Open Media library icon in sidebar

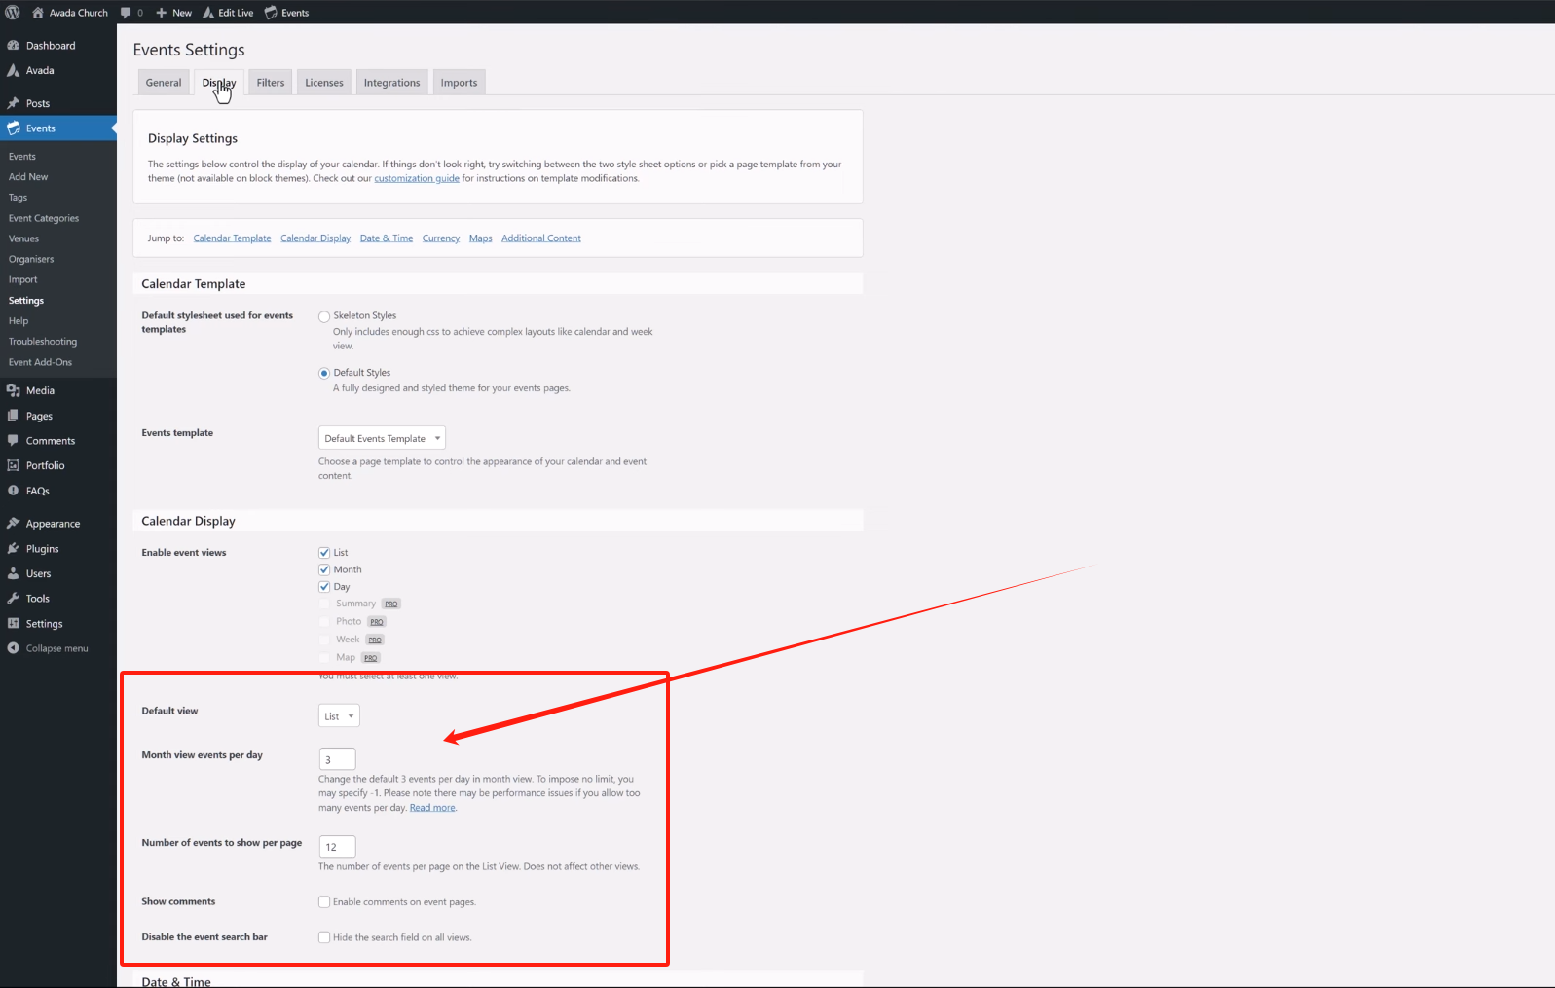(14, 390)
